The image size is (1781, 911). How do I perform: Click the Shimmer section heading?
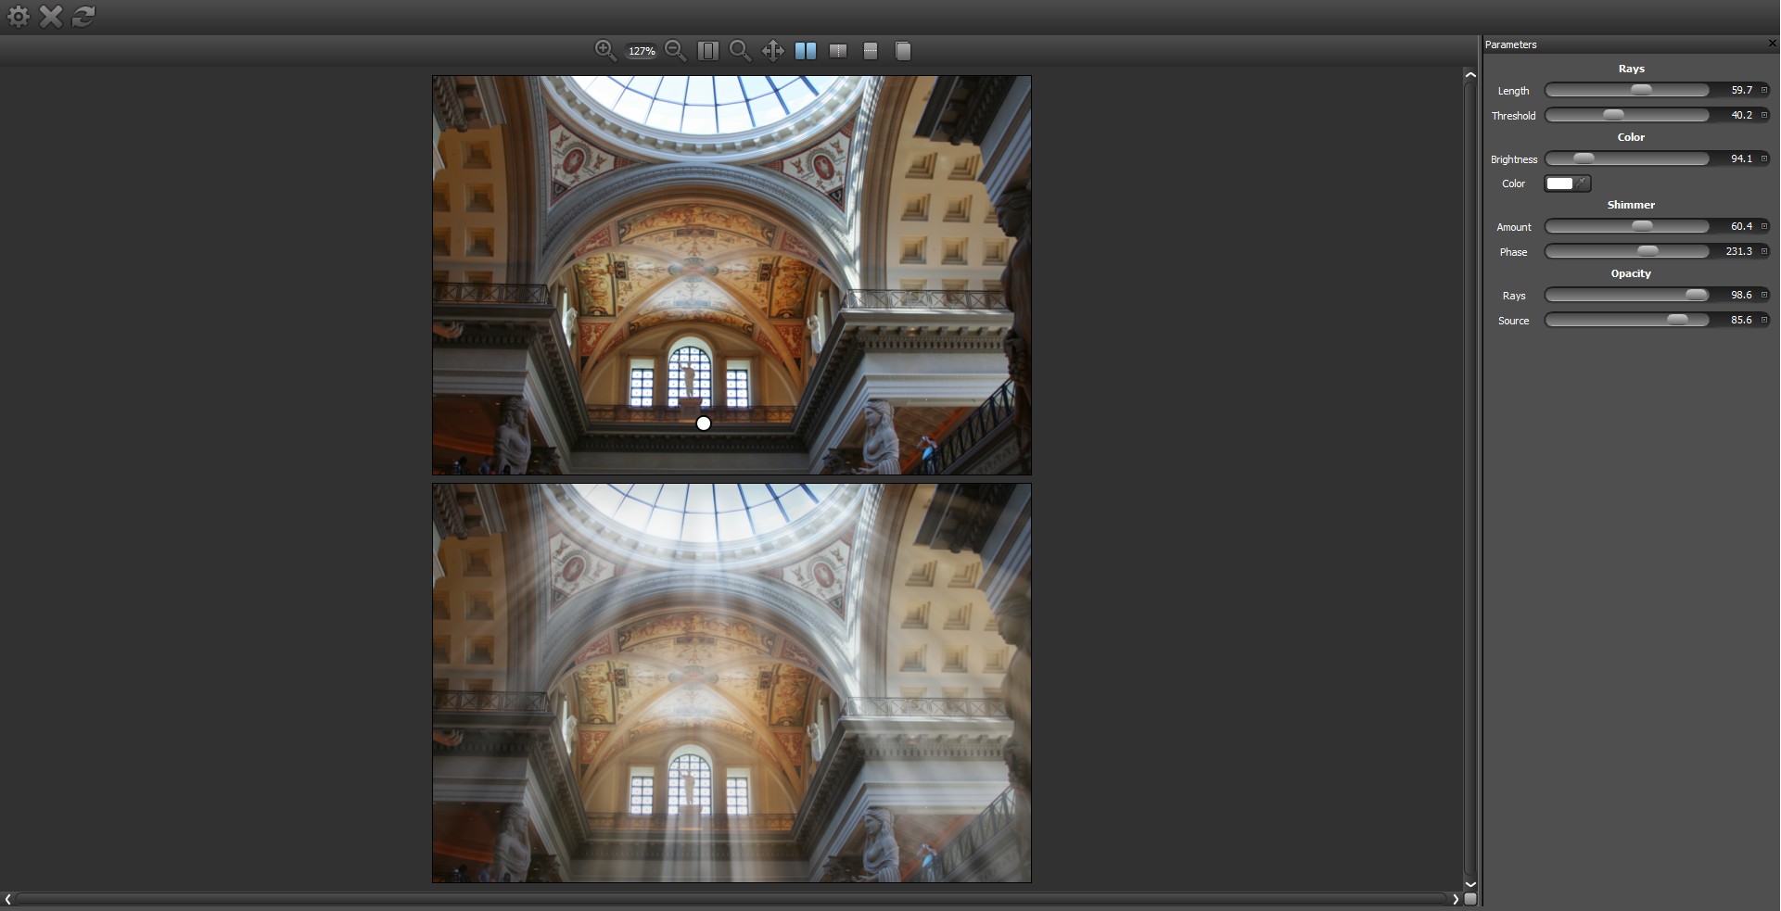pyautogui.click(x=1631, y=205)
